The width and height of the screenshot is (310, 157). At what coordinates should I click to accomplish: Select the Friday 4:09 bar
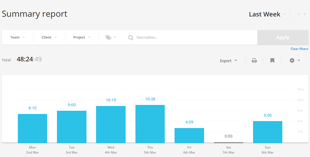(x=189, y=136)
